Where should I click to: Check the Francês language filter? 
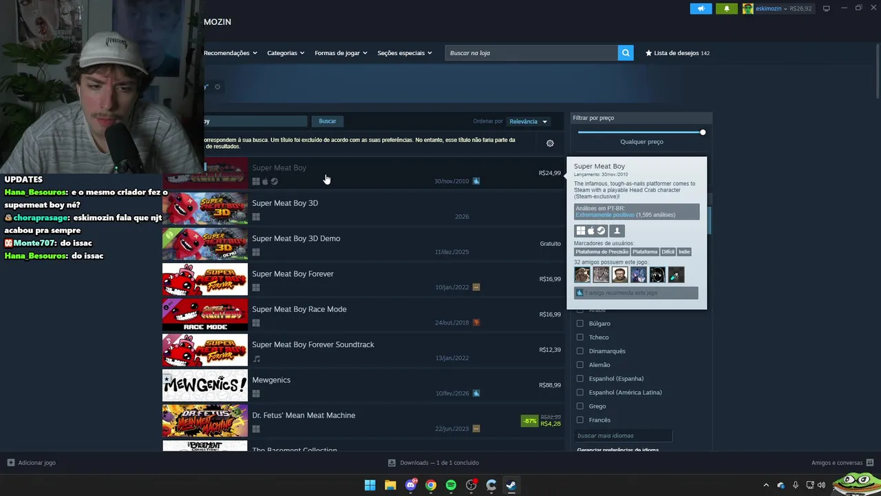580,420
